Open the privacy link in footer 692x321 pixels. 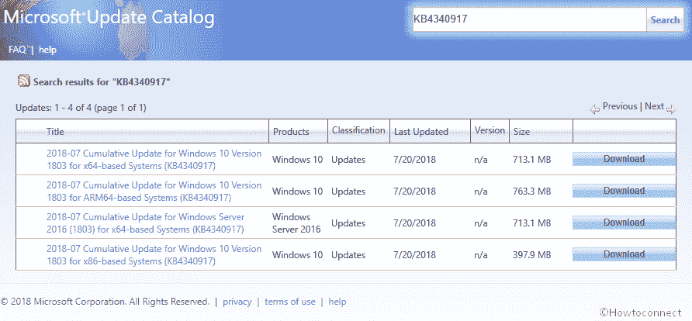pos(237,302)
